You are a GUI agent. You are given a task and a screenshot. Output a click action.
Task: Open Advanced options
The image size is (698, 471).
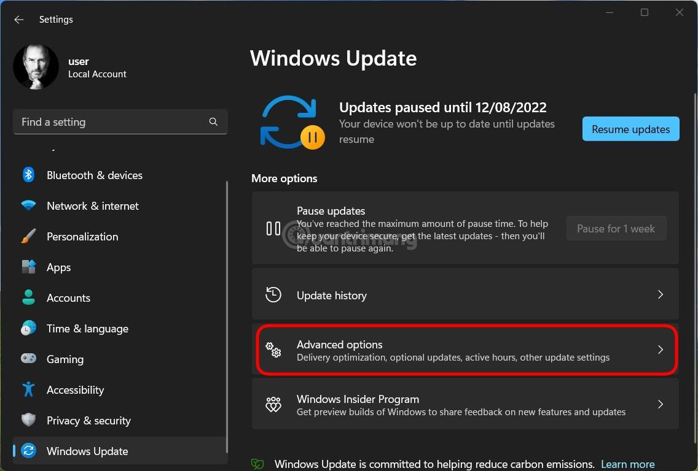click(466, 350)
